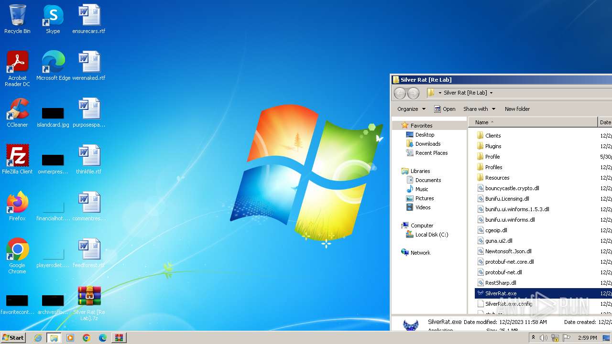
Task: Click Edge icon in the taskbar
Action: pyautogui.click(x=102, y=338)
